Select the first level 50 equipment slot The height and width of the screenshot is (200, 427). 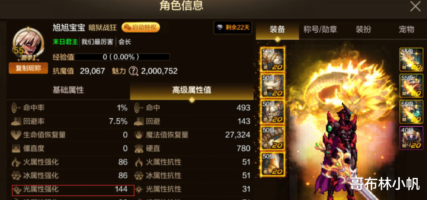[x=273, y=59]
